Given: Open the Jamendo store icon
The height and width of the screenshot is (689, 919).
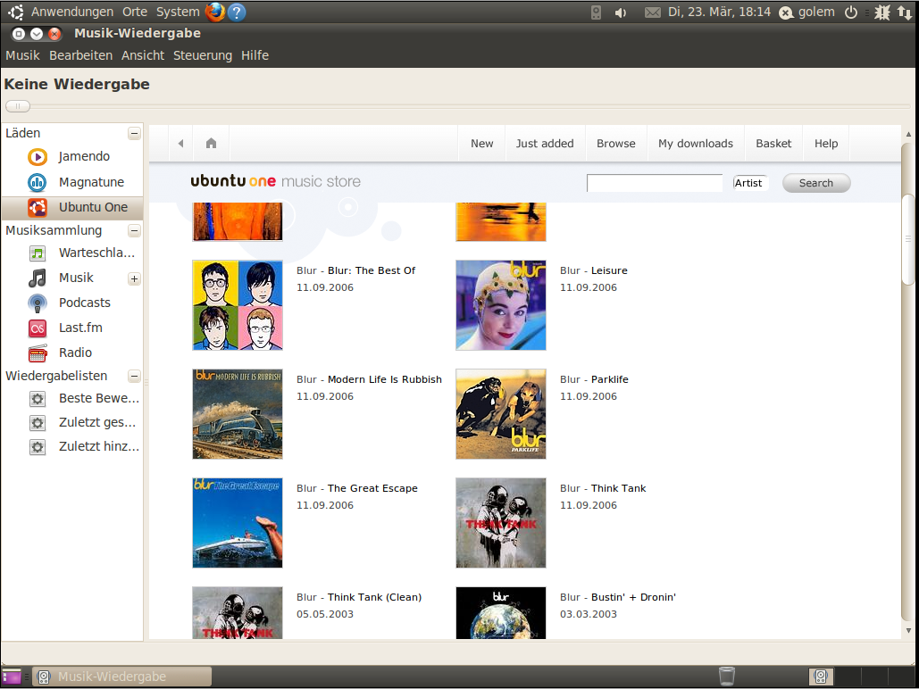Looking at the screenshot, I should click(x=38, y=157).
